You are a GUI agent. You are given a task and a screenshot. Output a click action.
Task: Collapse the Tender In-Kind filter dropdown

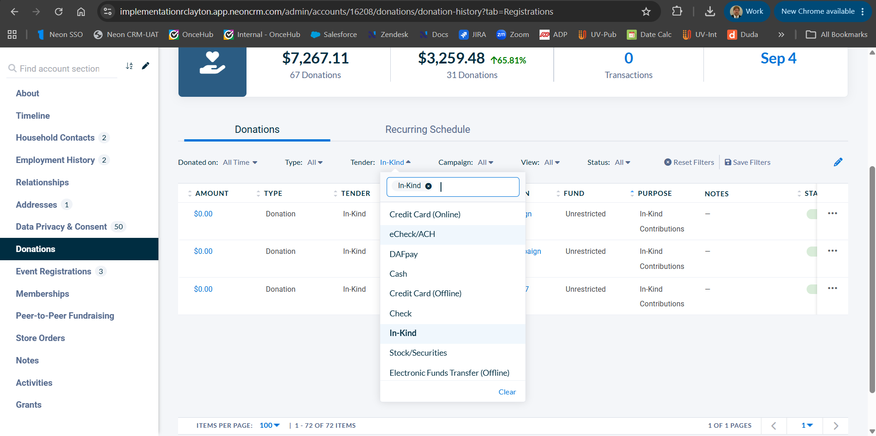coord(395,163)
